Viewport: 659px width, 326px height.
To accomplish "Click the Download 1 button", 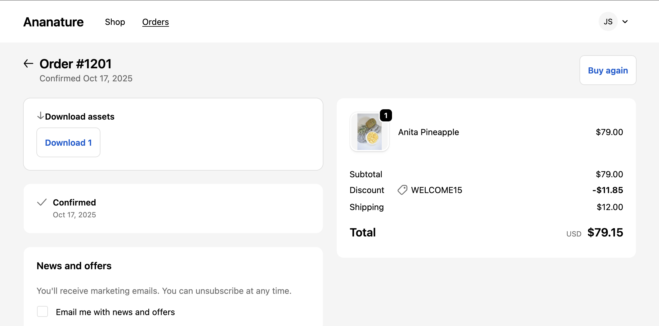I will (x=68, y=142).
